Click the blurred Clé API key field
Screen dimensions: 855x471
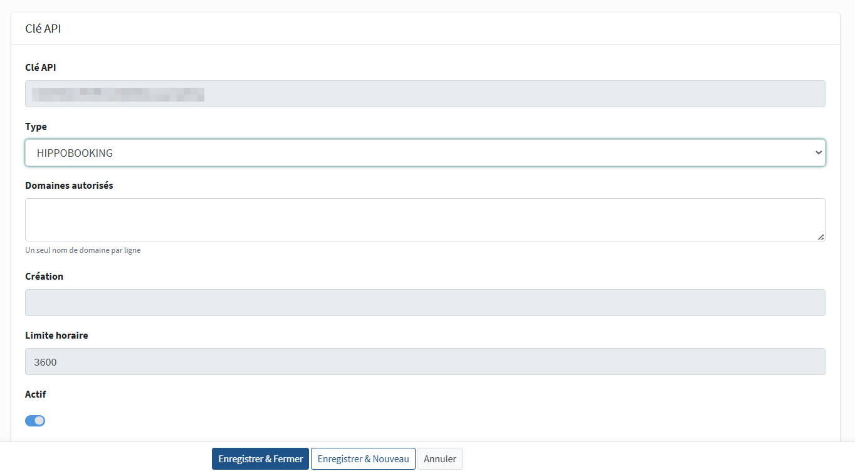coord(425,94)
